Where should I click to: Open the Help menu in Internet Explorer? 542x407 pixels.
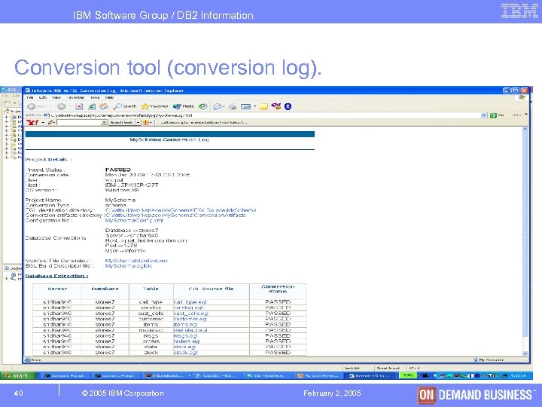point(110,97)
